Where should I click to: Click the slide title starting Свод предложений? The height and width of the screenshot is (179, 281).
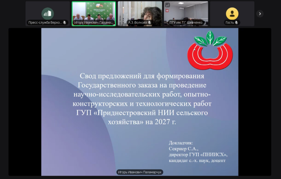coord(142,99)
